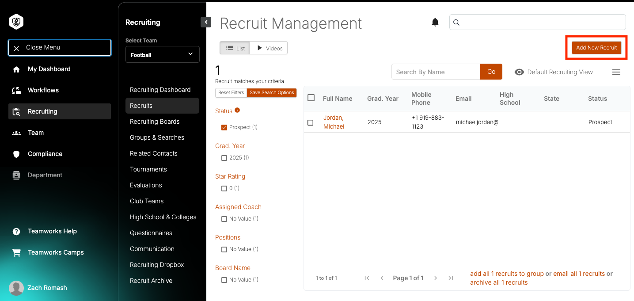
Task: Open Groups & Searches
Action: pos(157,137)
